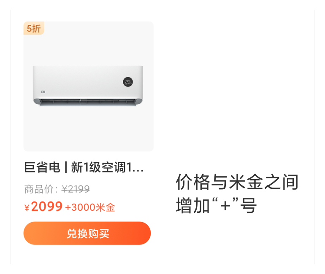Click the quoted “+” in the annotation
This screenshot has height=274, width=325.
(225, 204)
